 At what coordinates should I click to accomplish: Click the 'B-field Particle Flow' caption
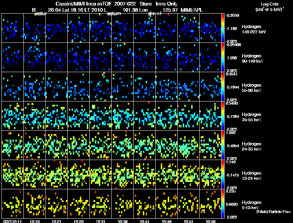coord(274,212)
